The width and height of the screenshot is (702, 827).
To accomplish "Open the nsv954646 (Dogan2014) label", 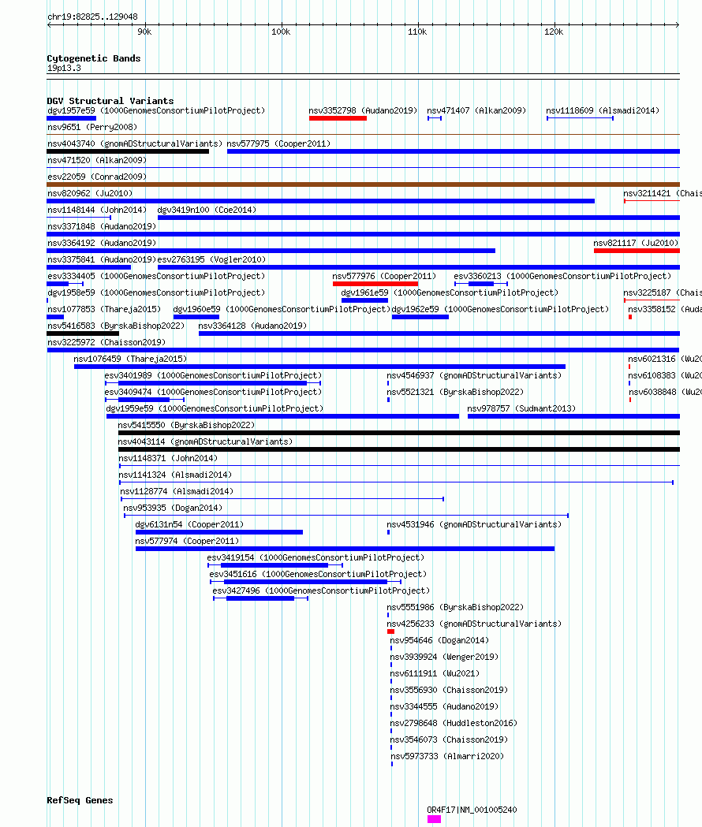I will pos(439,640).
